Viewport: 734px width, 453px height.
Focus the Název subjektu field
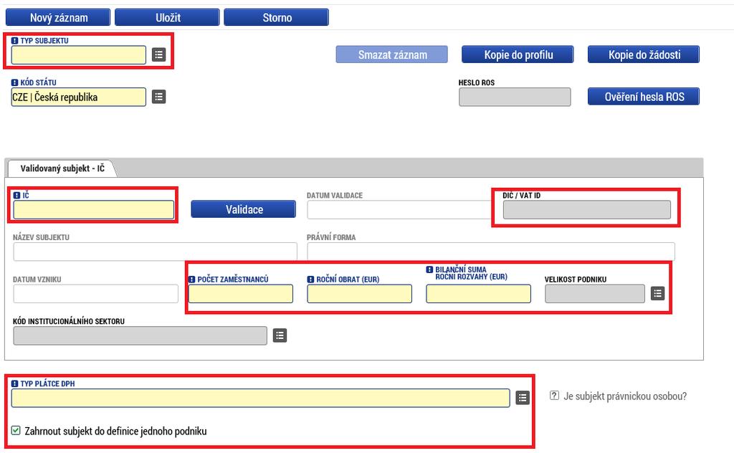pos(155,252)
